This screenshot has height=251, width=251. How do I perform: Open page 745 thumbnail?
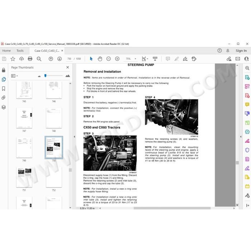[24, 90]
